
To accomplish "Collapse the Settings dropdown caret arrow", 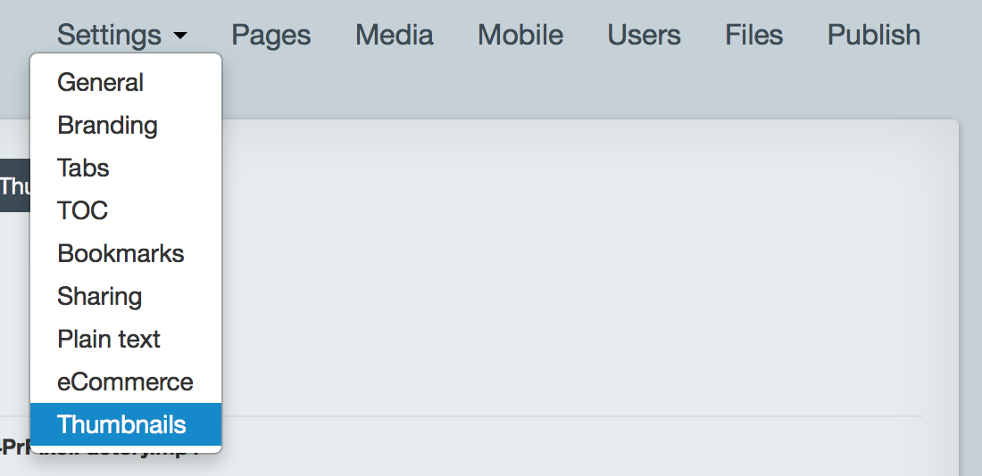I will (x=180, y=36).
